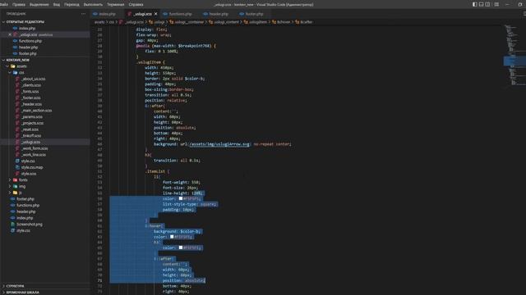Open _about_us.scss in file tree
Screen dimensions: 526x295
33,79
